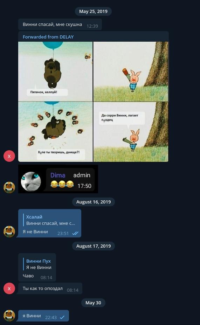The height and width of the screenshot is (325, 200).
Task: Click the red X avatar beside "Ты как то опоздал"
Action: (9, 288)
